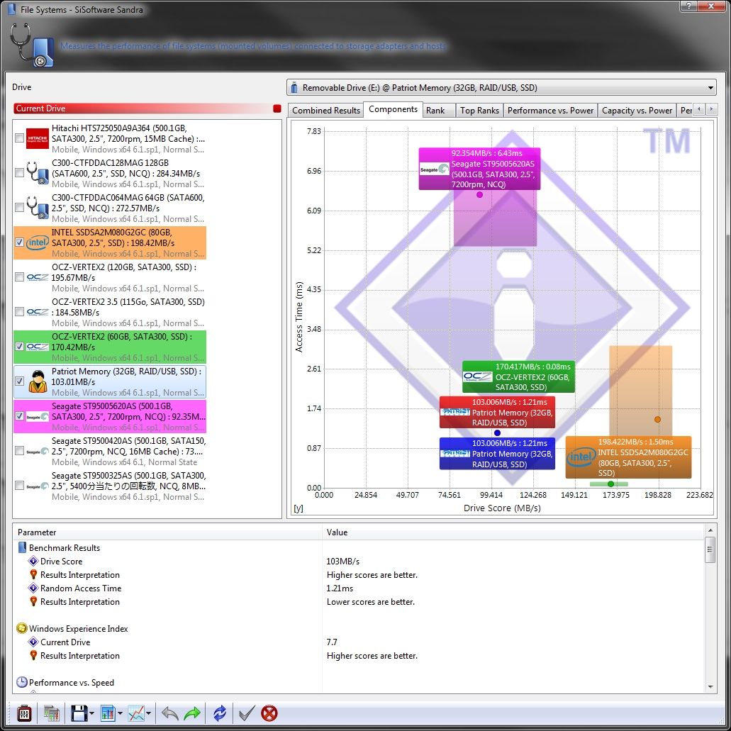Image resolution: width=731 pixels, height=731 pixels.
Task: Click the Intel logo in drive list
Action: pos(38,242)
